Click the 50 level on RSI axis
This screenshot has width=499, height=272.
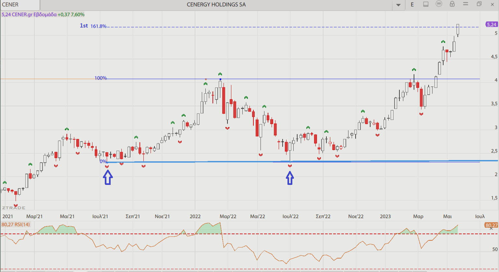[x=495, y=249]
